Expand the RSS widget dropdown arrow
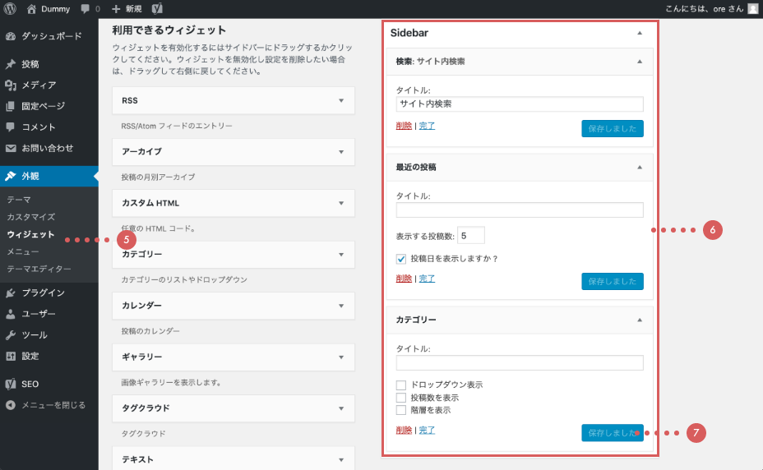Screen dimensions: 763x470 (341, 100)
